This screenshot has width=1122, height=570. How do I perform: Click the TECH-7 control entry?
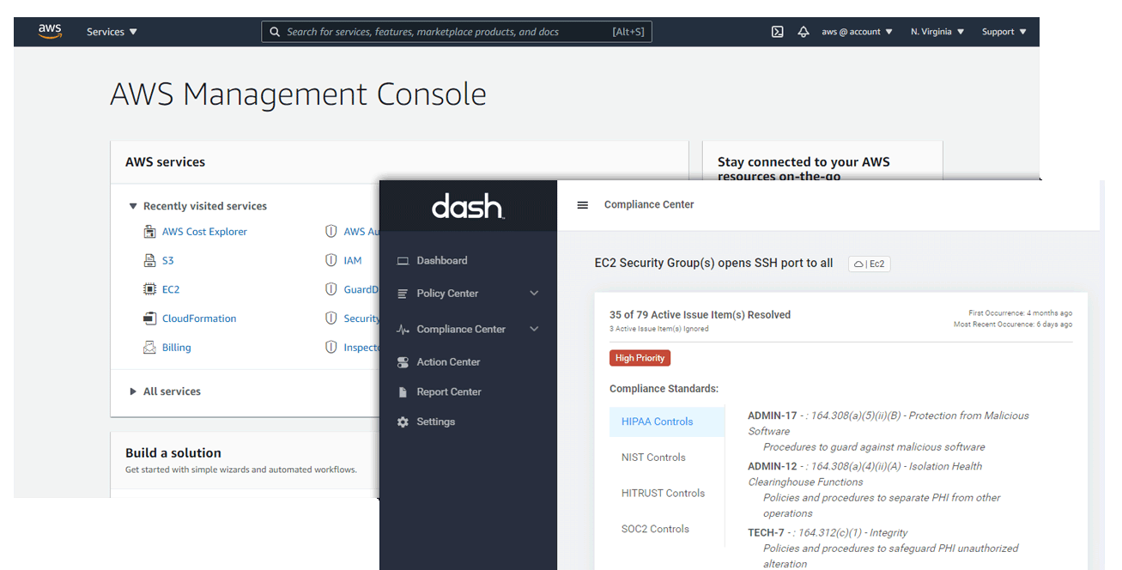pos(883,549)
